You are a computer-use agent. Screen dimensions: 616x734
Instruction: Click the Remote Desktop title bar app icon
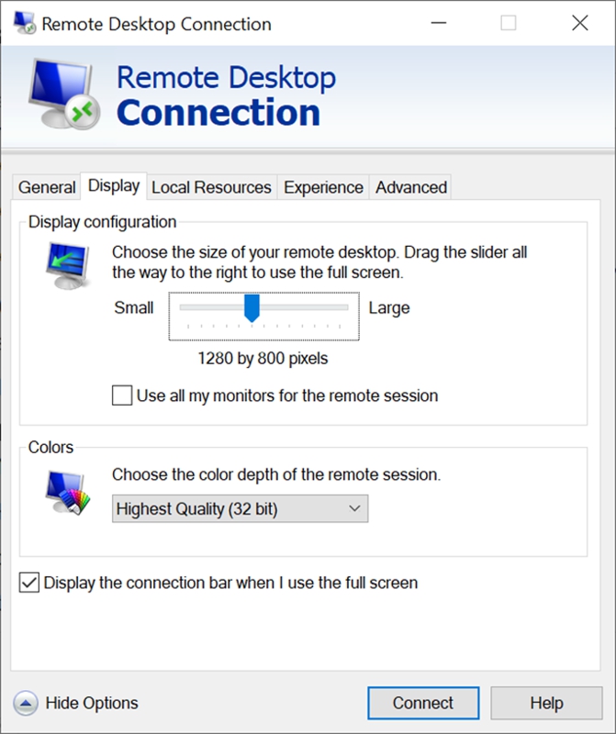(24, 22)
